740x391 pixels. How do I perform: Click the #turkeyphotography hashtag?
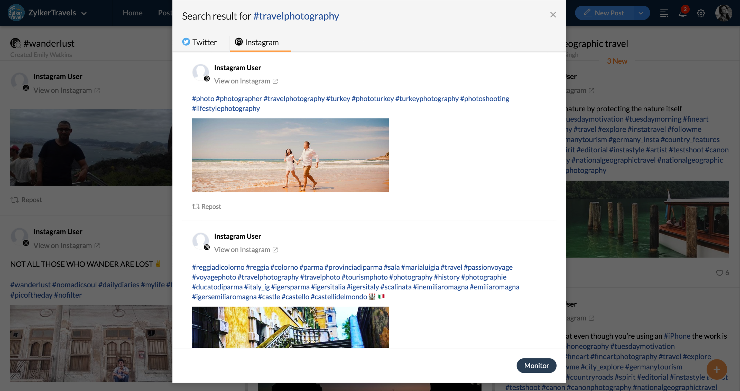(427, 99)
